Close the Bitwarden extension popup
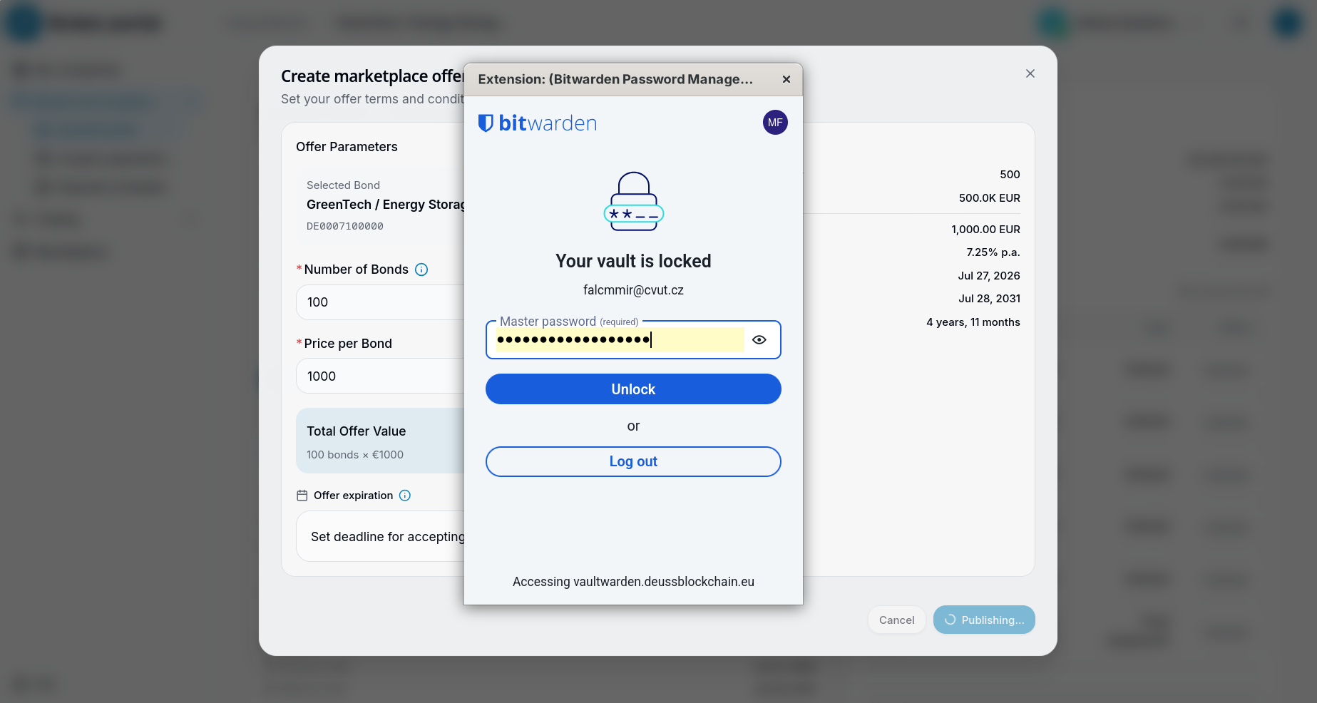 [786, 79]
